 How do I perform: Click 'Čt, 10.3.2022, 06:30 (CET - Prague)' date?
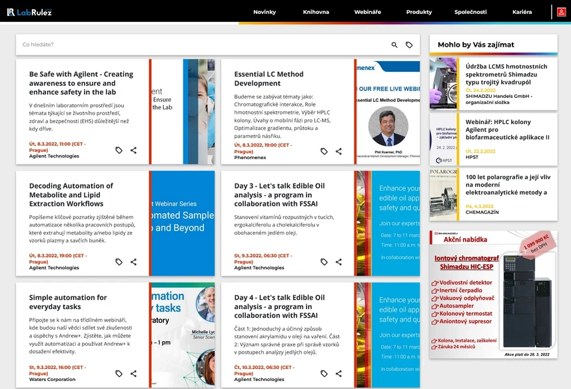point(265,370)
